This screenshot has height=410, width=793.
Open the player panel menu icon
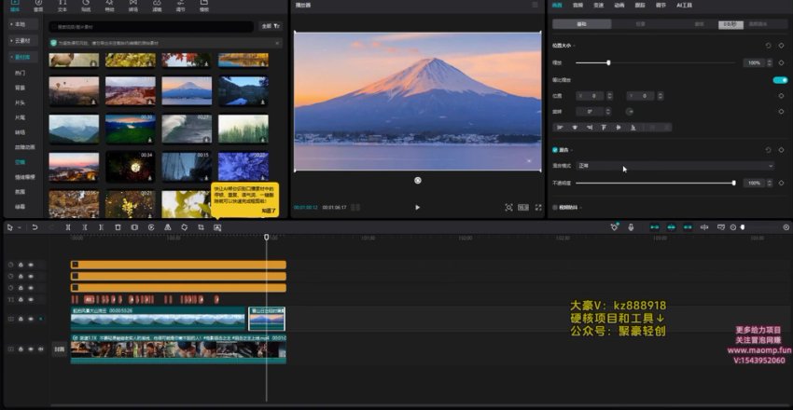tap(535, 5)
